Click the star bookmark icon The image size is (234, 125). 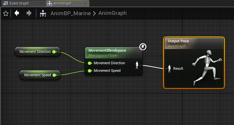tap(6, 14)
